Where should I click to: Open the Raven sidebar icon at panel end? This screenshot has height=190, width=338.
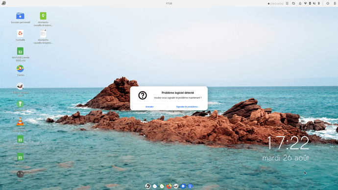pos(335,3)
